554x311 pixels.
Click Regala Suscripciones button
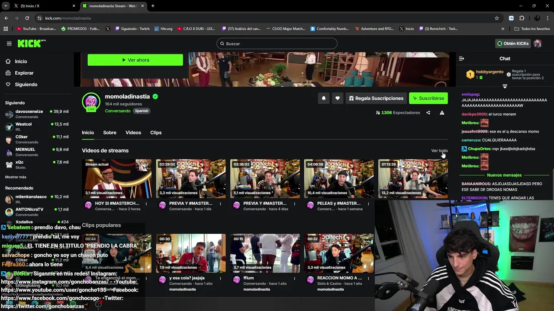(376, 98)
